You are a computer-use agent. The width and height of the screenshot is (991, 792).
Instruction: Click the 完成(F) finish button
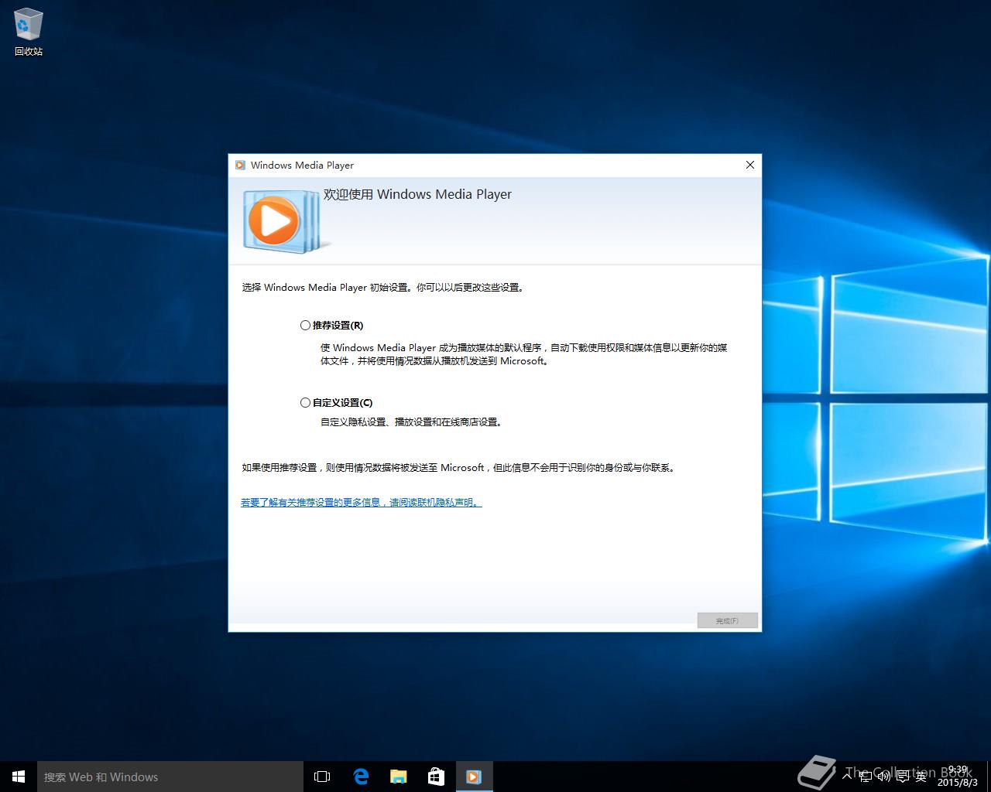click(x=727, y=620)
